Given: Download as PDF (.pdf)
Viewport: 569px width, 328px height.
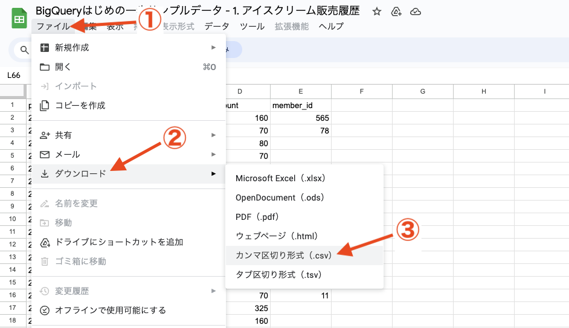Looking at the screenshot, I should tap(304, 217).
